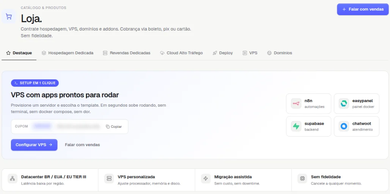Copy the coupon with Copiar button
Viewport: 390px width, 194px height.
click(114, 127)
